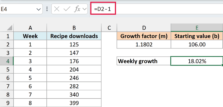The image size is (223, 107).
Task: Select row 1 header
Action: point(7,36)
